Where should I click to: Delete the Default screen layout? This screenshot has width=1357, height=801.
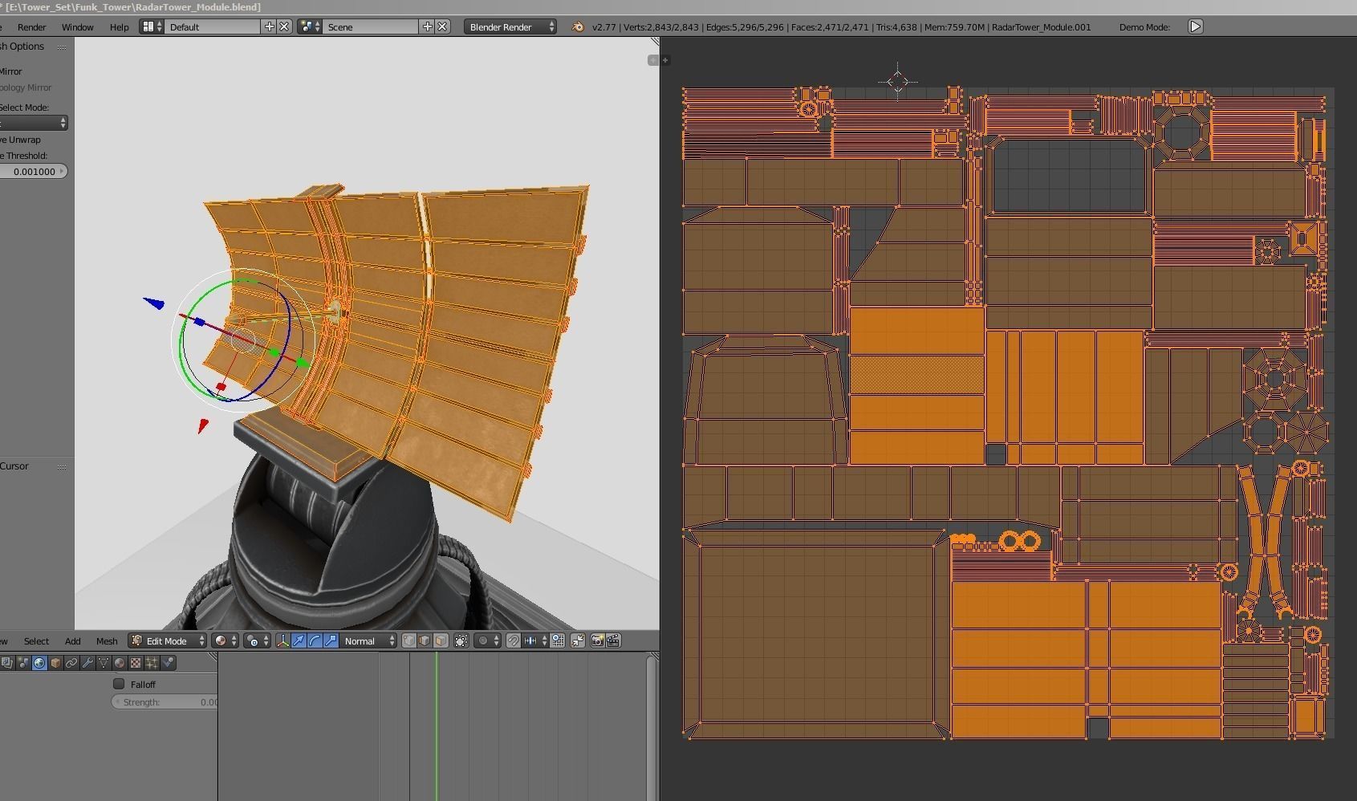[284, 26]
